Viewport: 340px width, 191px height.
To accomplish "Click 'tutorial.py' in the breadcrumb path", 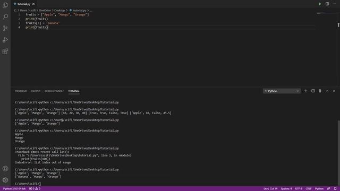I will (x=80, y=11).
